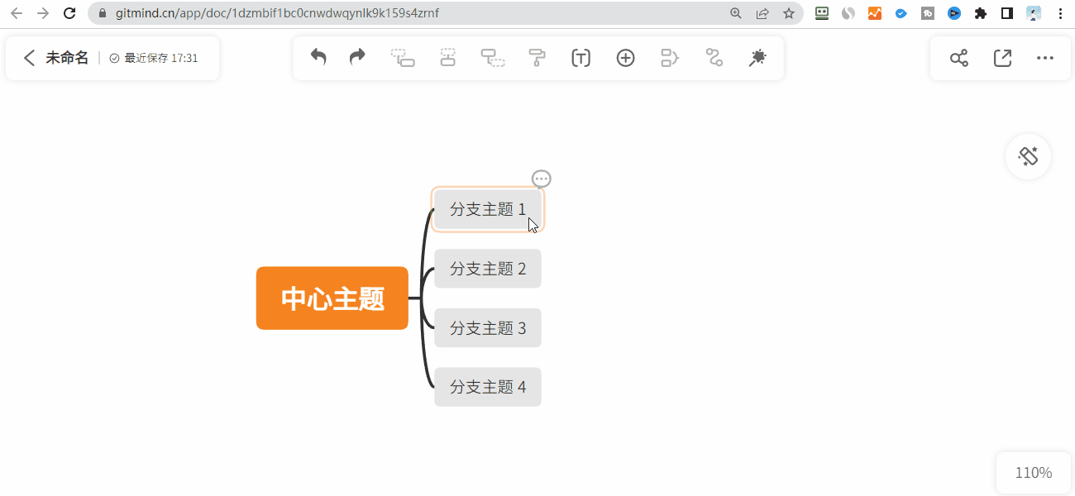
Task: Click the Undo icon in the toolbar
Action: 318,57
